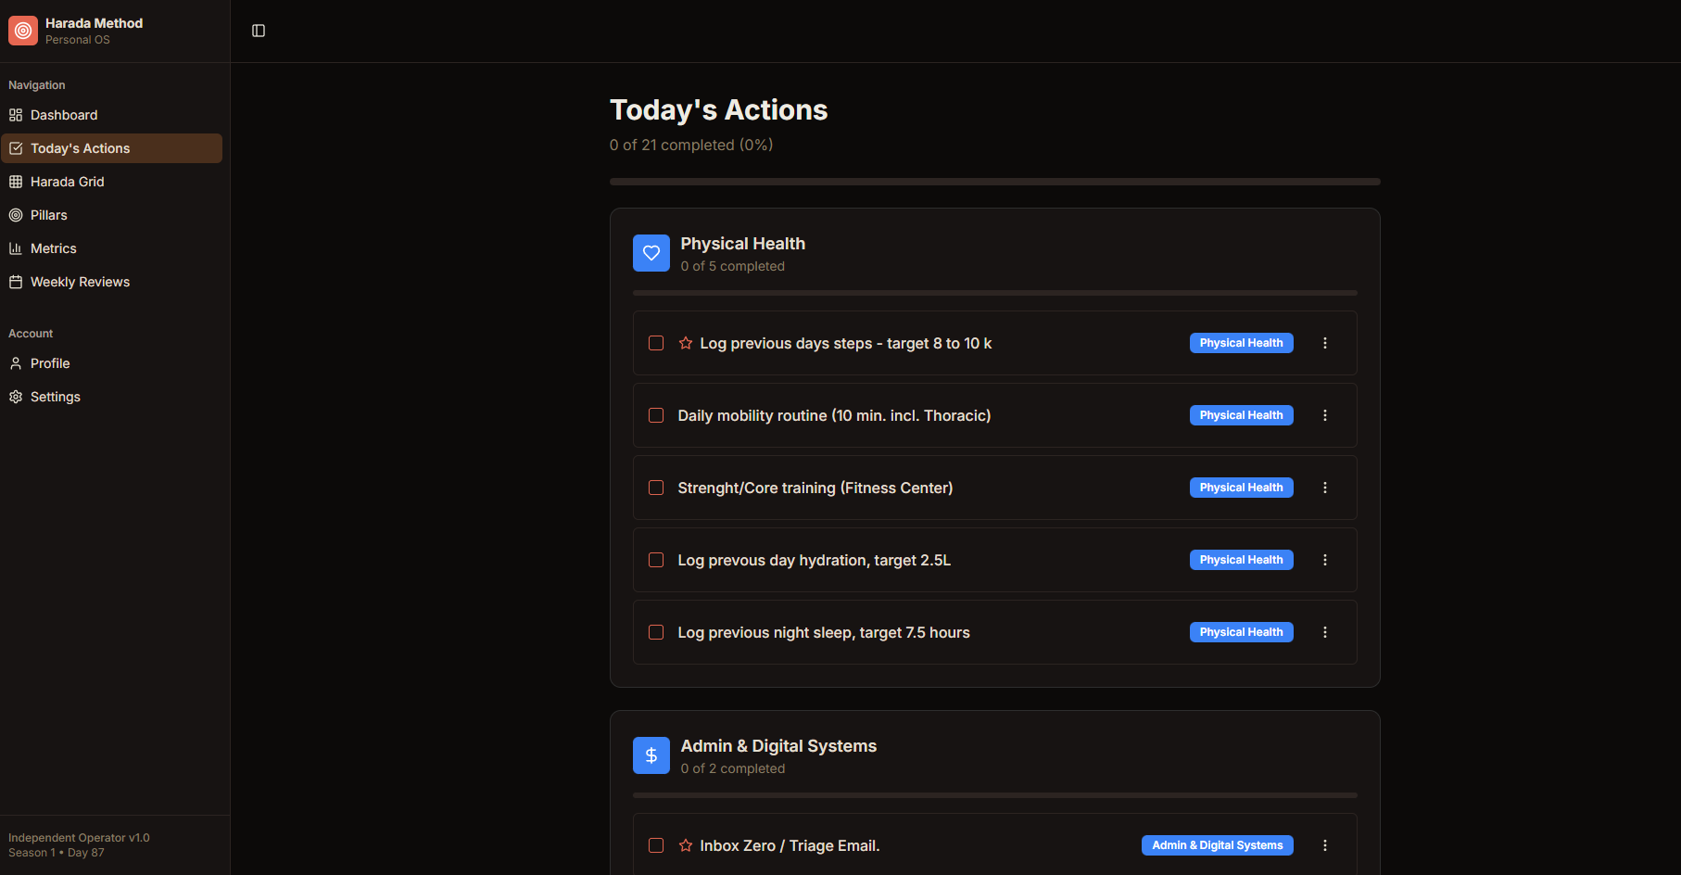Screen dimensions: 1681x875
Task: Click the Physical Health heart icon
Action: click(x=651, y=253)
